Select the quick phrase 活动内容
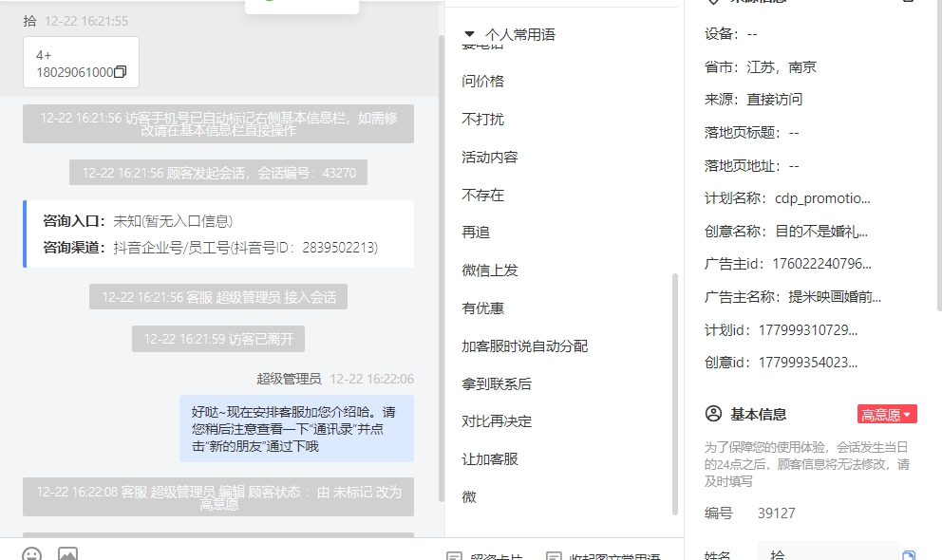The image size is (942, 560). point(490,158)
